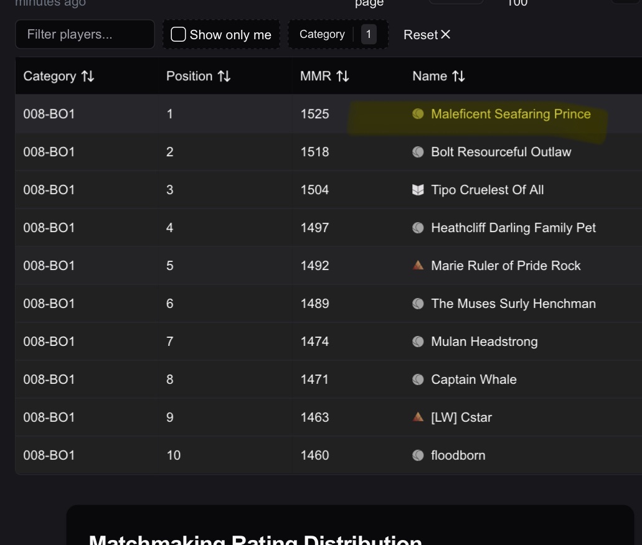
Task: Click orange icon beside [LW] Cstar
Action: coord(418,417)
